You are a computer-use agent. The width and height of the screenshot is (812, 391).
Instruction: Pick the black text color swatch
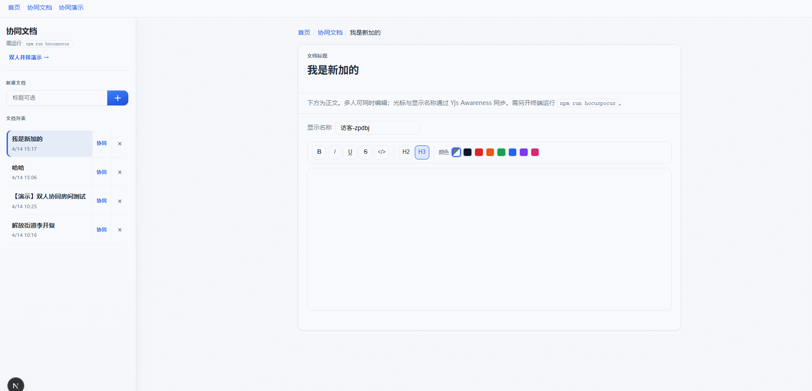click(x=468, y=152)
